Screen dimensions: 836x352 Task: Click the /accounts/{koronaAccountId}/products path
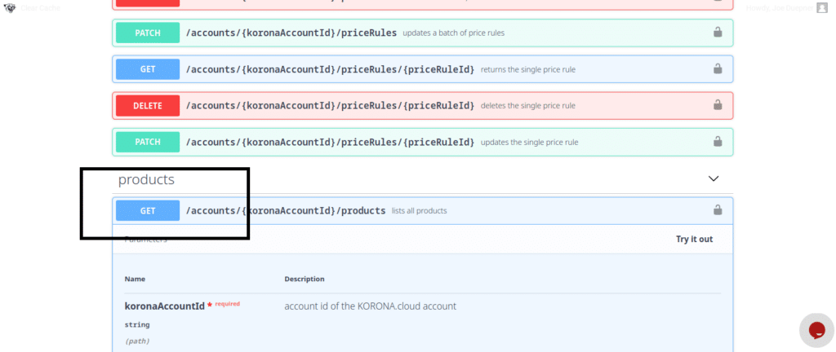click(x=286, y=210)
